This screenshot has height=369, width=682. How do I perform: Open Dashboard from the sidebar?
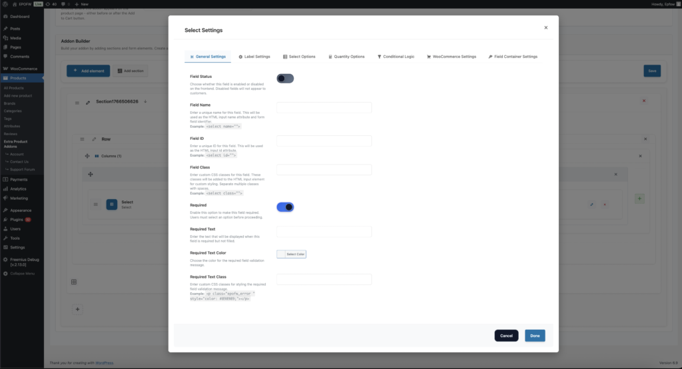(19, 16)
